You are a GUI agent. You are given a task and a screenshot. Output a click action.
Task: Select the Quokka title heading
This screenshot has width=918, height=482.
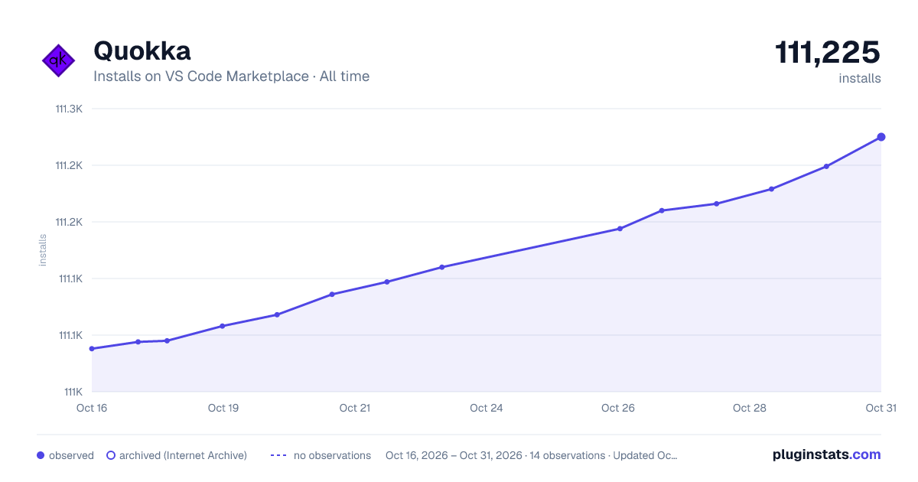(x=142, y=51)
